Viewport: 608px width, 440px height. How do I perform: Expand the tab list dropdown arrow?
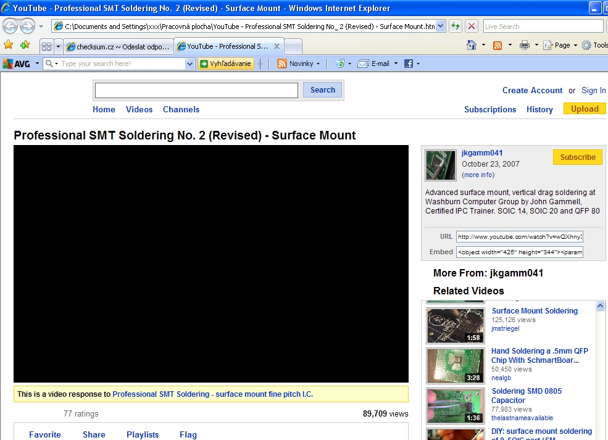click(58, 47)
